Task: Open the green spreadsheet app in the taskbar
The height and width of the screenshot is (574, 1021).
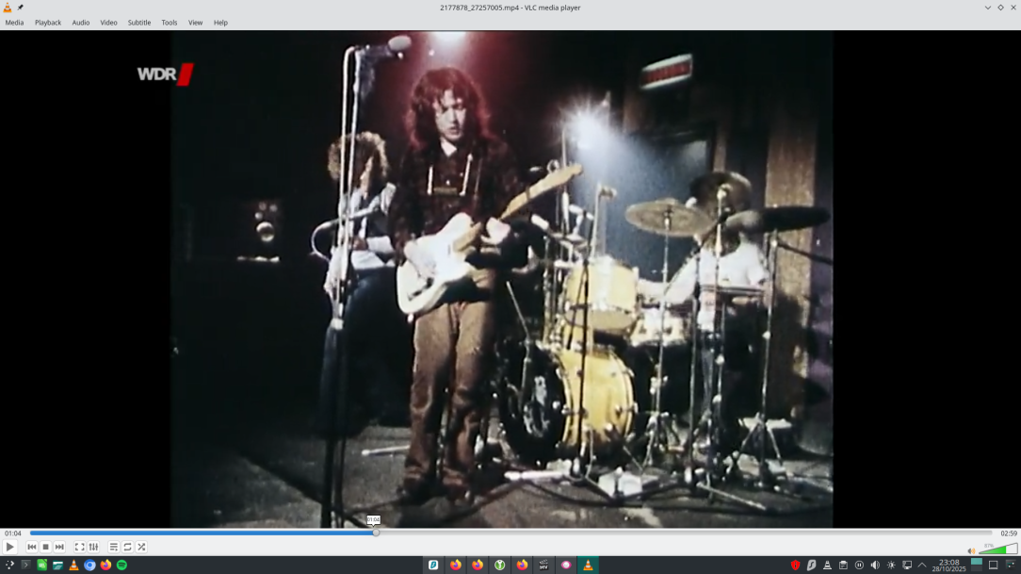Action: [41, 565]
